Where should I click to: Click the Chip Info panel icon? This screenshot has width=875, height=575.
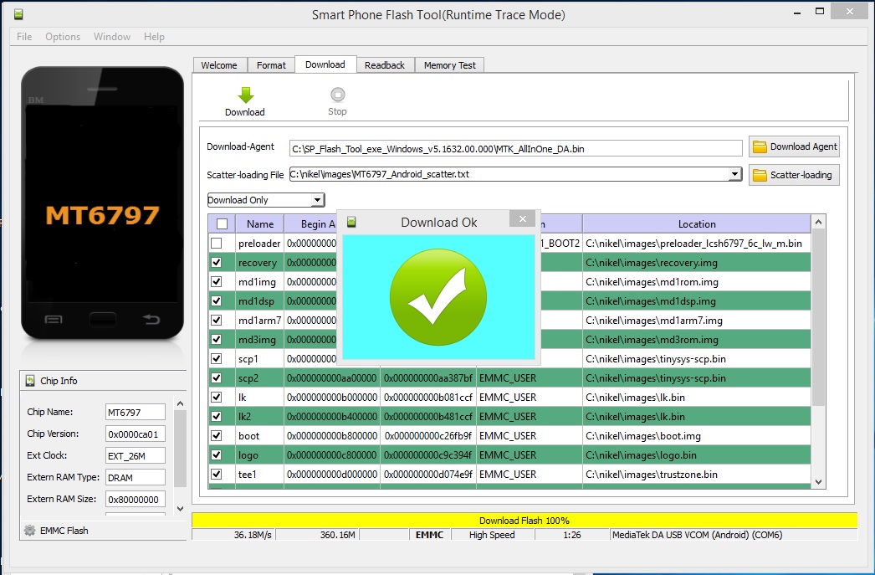coord(30,381)
